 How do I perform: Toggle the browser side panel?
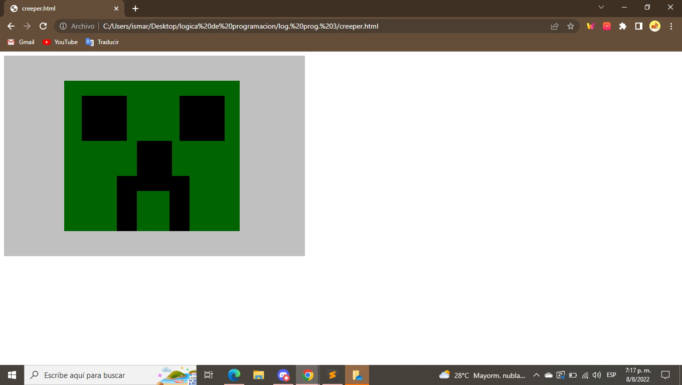639,26
